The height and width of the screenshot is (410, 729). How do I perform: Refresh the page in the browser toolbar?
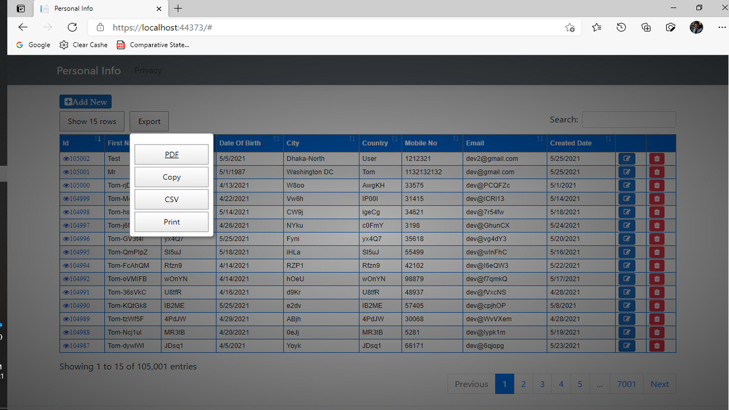click(x=72, y=27)
